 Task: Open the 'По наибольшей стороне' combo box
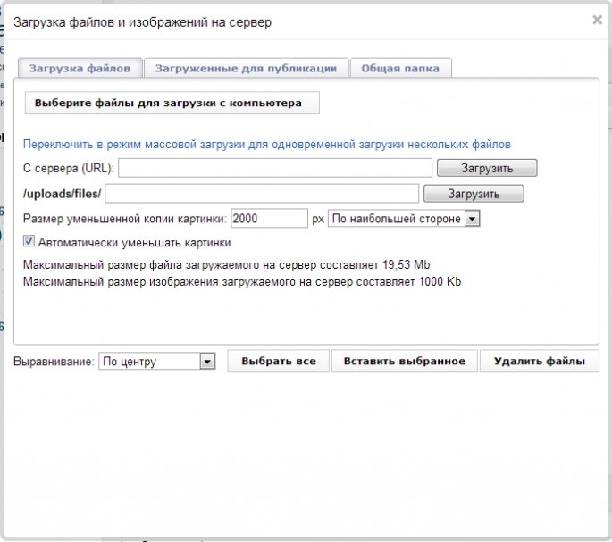(x=404, y=219)
